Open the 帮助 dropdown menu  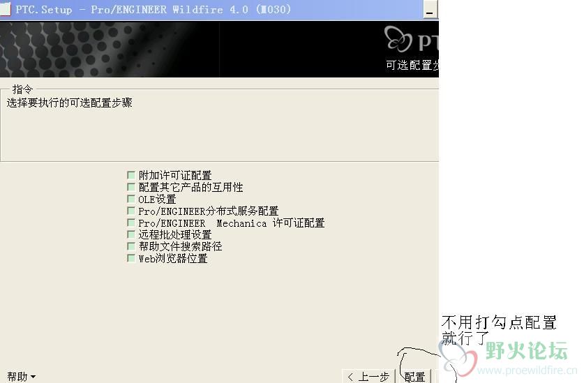click(22, 377)
